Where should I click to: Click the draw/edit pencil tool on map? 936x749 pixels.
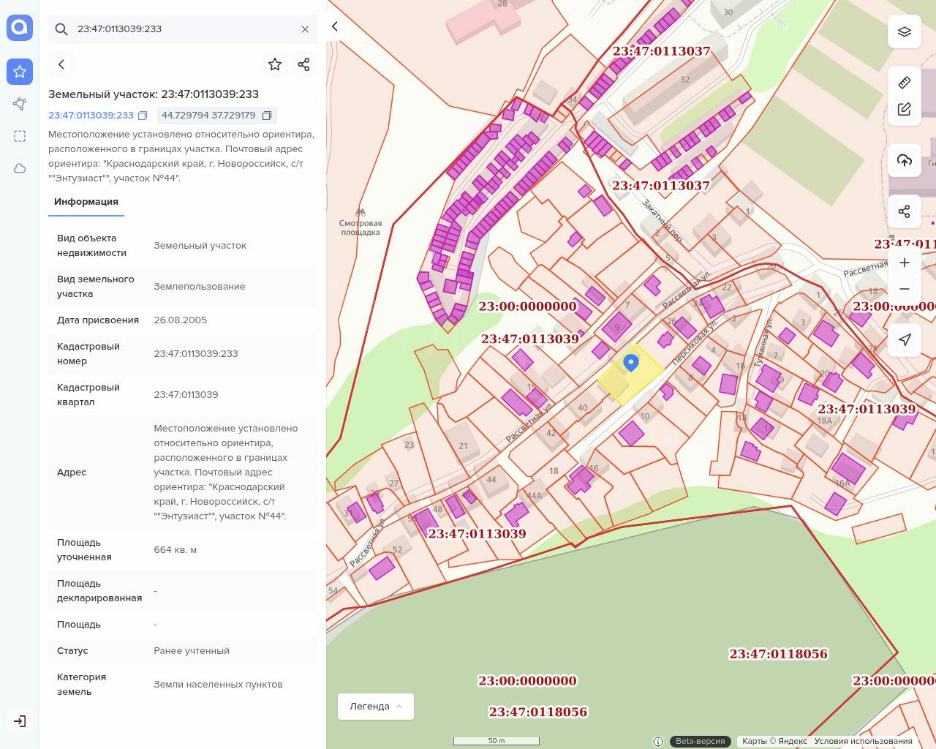(905, 110)
